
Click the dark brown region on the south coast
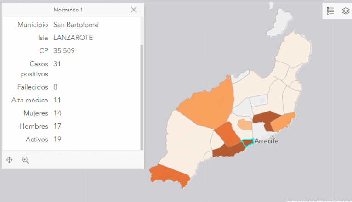(x=228, y=150)
